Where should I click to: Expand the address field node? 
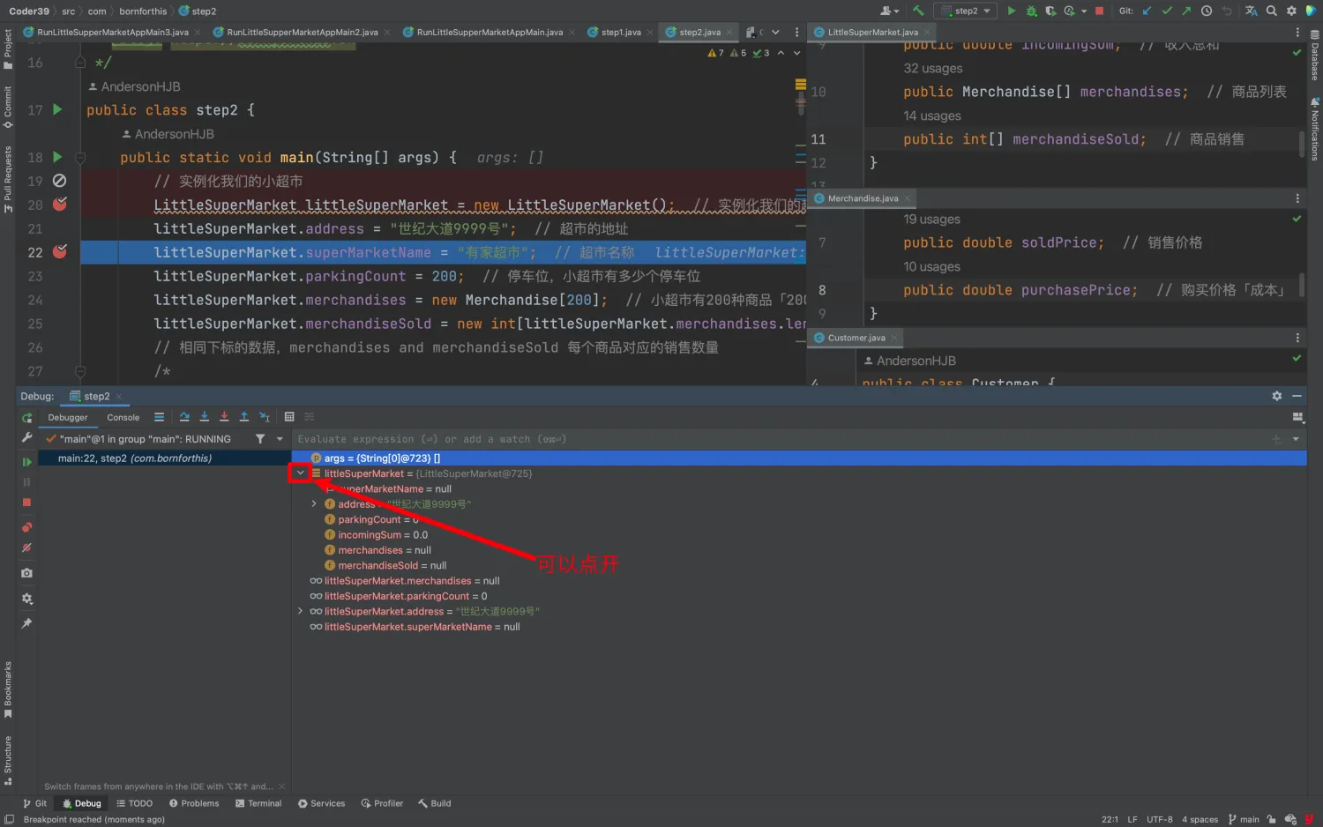pyautogui.click(x=314, y=504)
